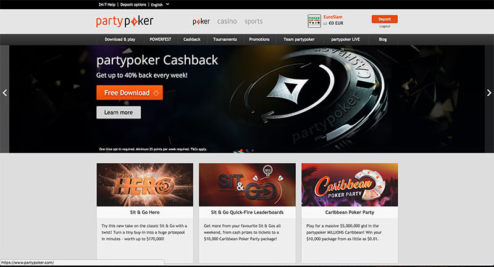The image size is (494, 267).
Task: Open the Promotions menu
Action: click(259, 39)
